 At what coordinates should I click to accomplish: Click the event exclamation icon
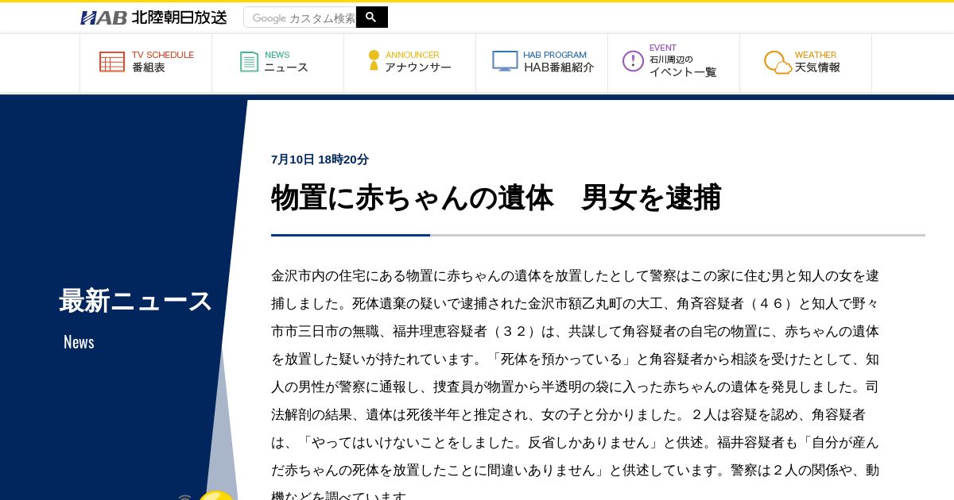point(633,61)
